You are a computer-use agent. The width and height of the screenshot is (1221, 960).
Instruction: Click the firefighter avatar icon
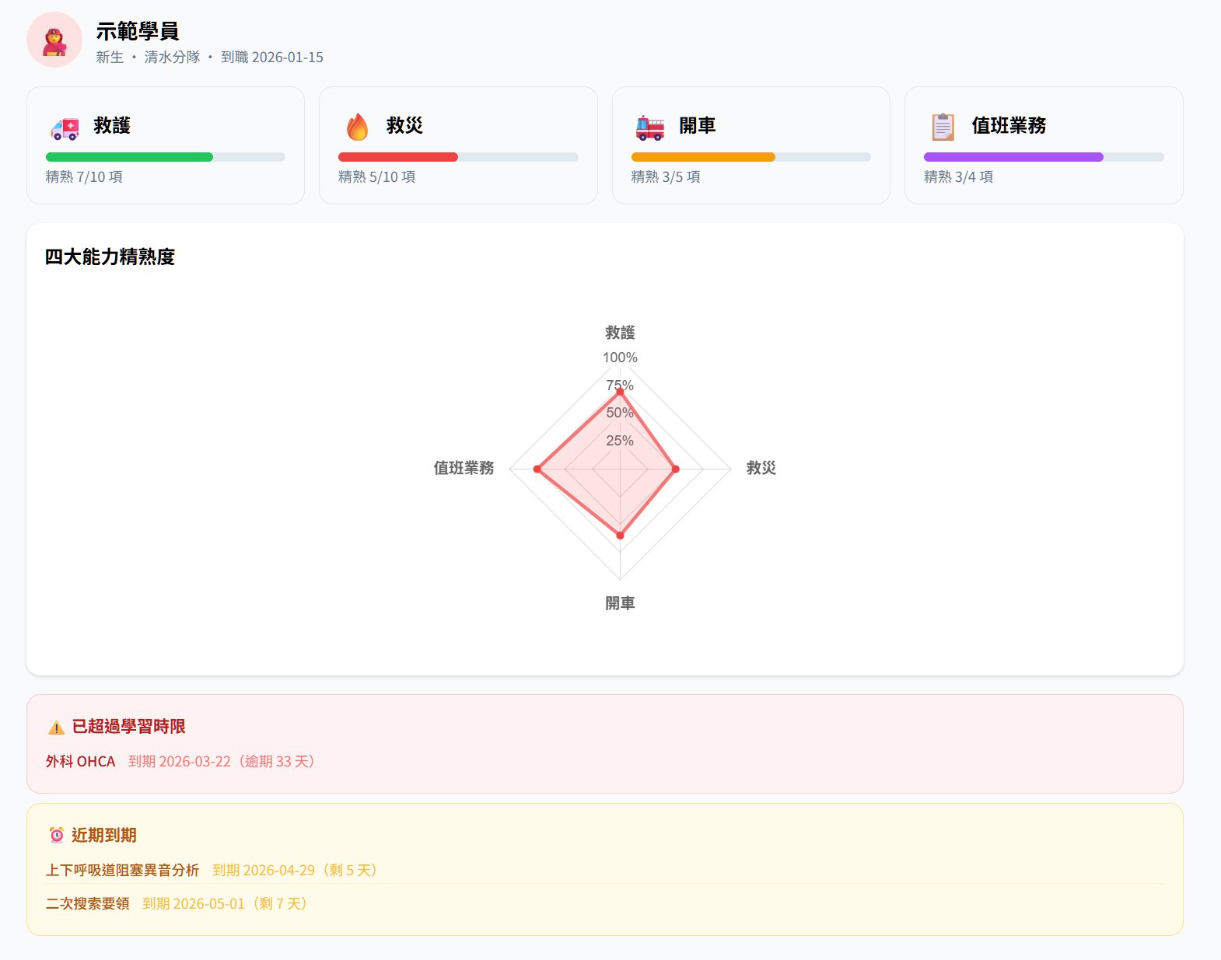(54, 40)
